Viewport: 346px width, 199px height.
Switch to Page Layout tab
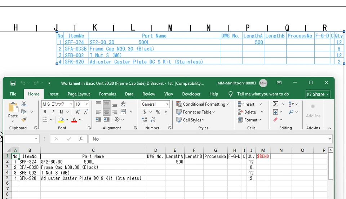point(79,94)
